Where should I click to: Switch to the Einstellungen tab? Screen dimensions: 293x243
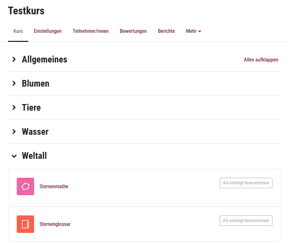48,31
